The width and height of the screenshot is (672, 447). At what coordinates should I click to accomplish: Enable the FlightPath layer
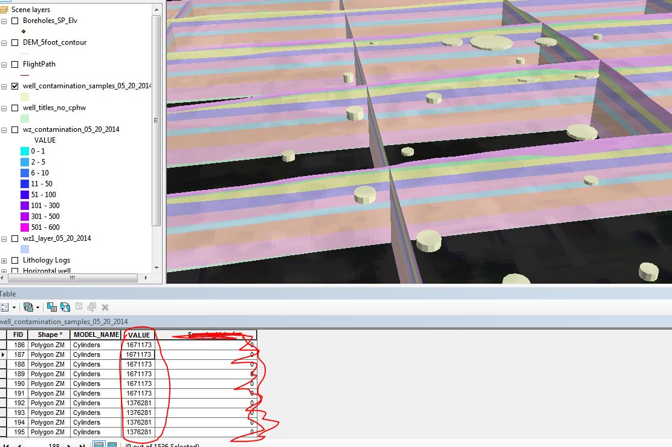point(15,64)
